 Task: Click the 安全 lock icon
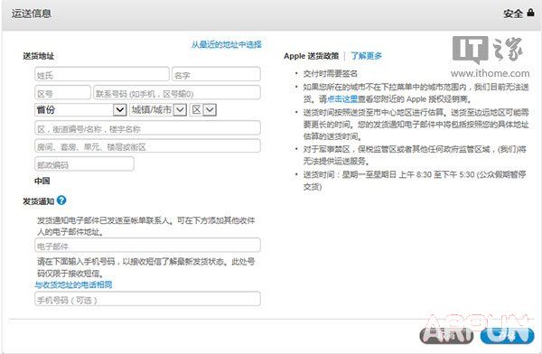point(530,13)
